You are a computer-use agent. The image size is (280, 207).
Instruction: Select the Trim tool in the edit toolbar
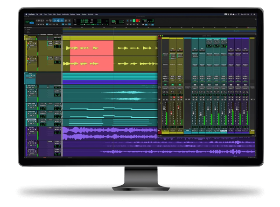(x=55, y=20)
